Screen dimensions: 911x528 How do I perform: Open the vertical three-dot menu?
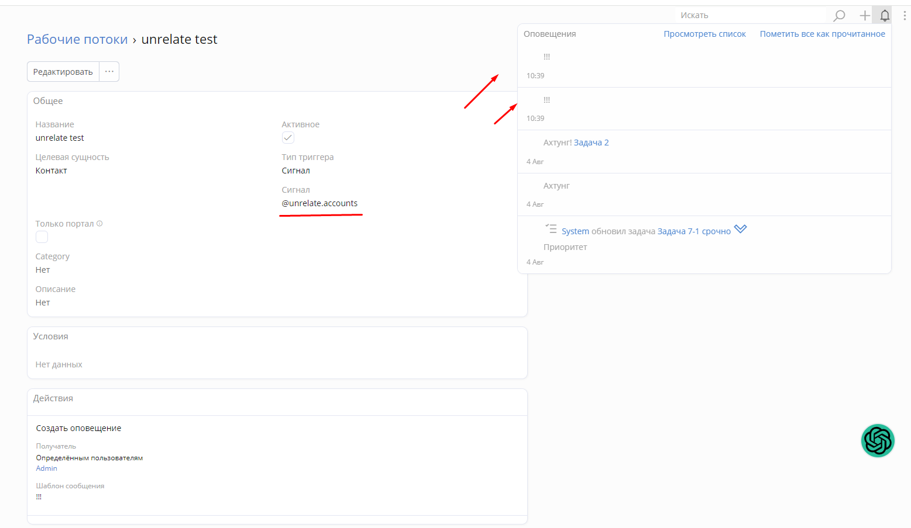coord(904,16)
